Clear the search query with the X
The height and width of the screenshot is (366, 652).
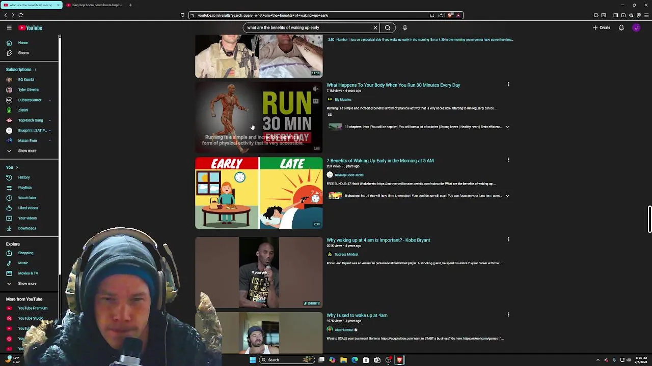click(375, 28)
